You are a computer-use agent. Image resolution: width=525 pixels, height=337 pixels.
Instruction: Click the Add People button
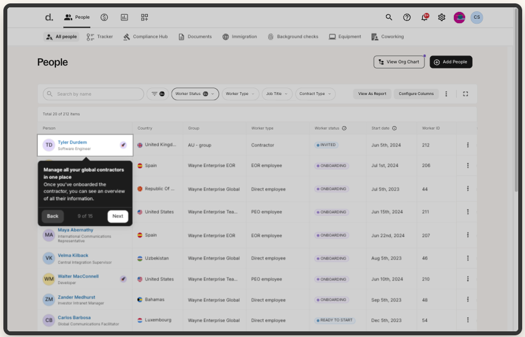pos(450,62)
